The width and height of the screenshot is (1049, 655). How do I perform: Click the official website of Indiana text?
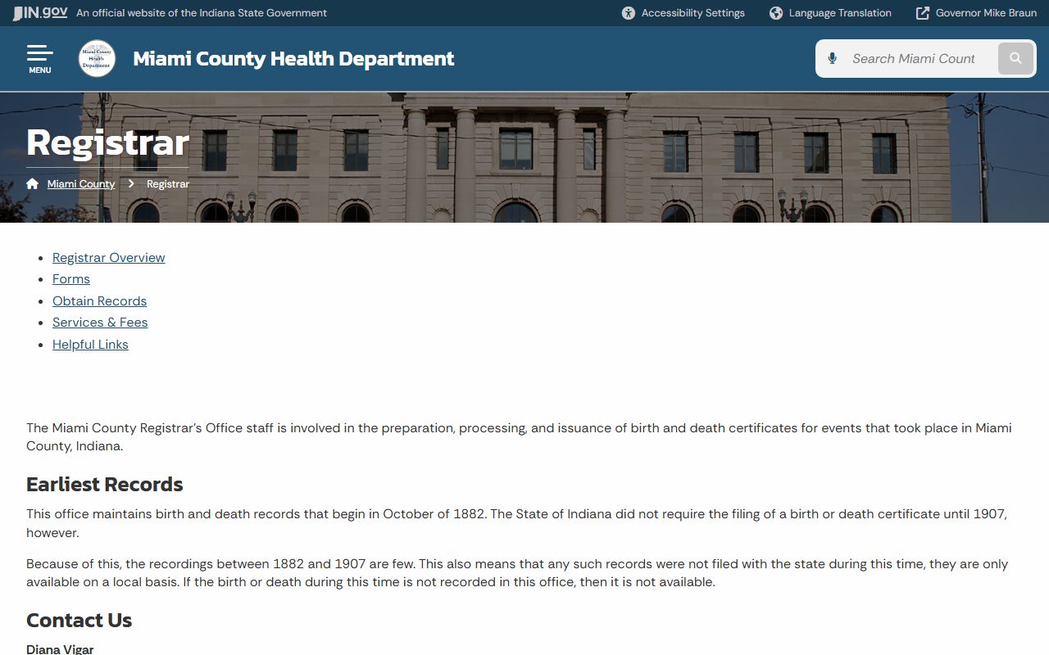click(202, 13)
